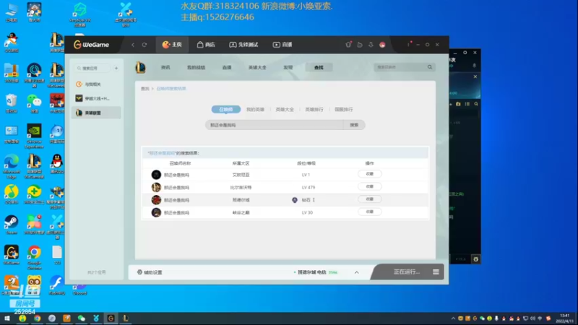Viewport: 578px width, 325px height.
Task: Open the Windows Start button
Action: tap(7, 318)
